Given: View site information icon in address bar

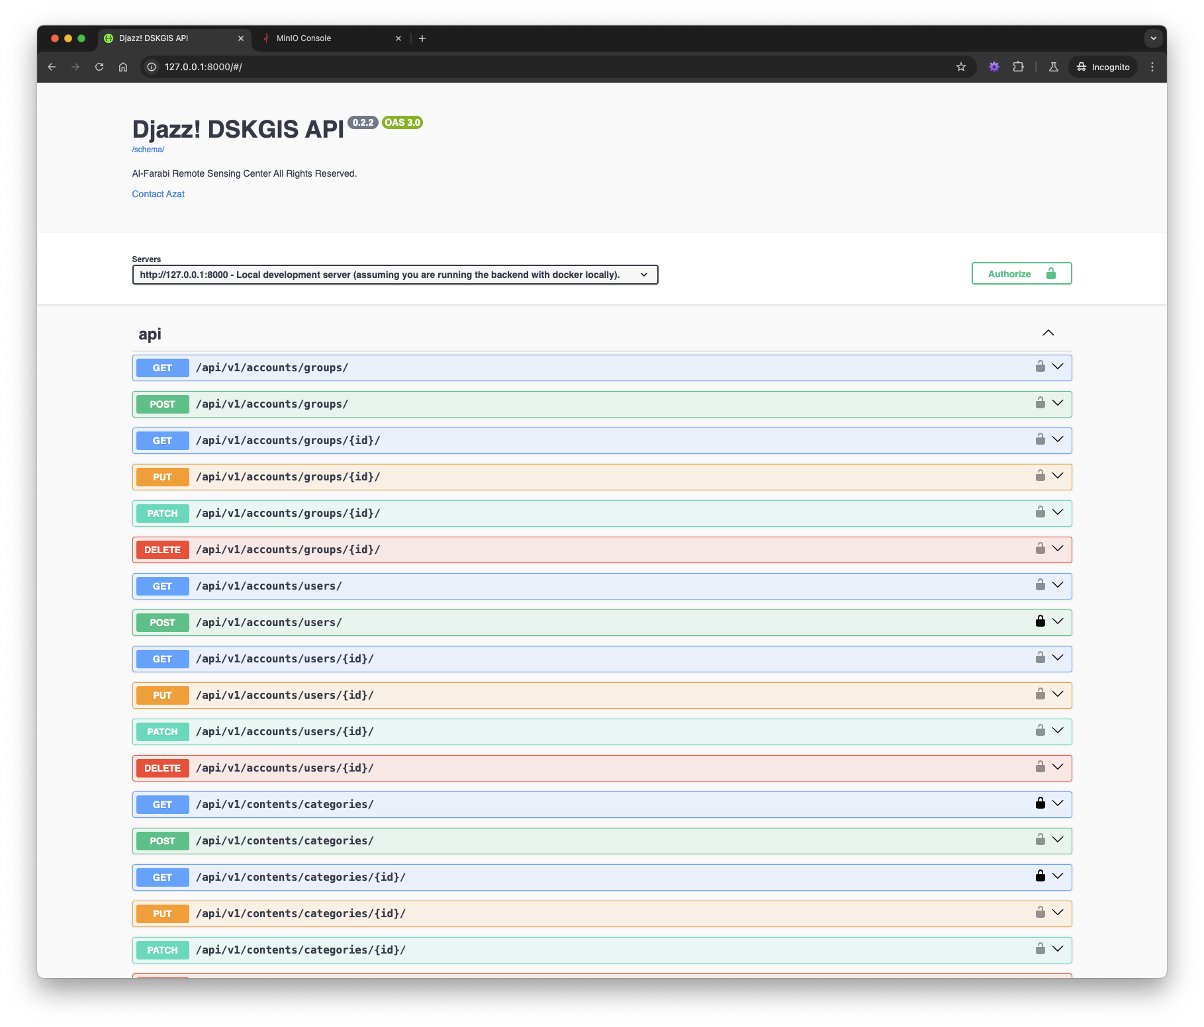Looking at the screenshot, I should tap(152, 67).
